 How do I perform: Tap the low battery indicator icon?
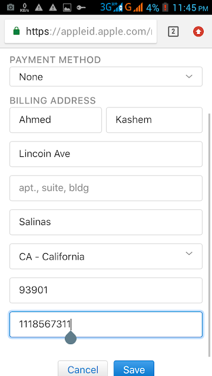165,8
